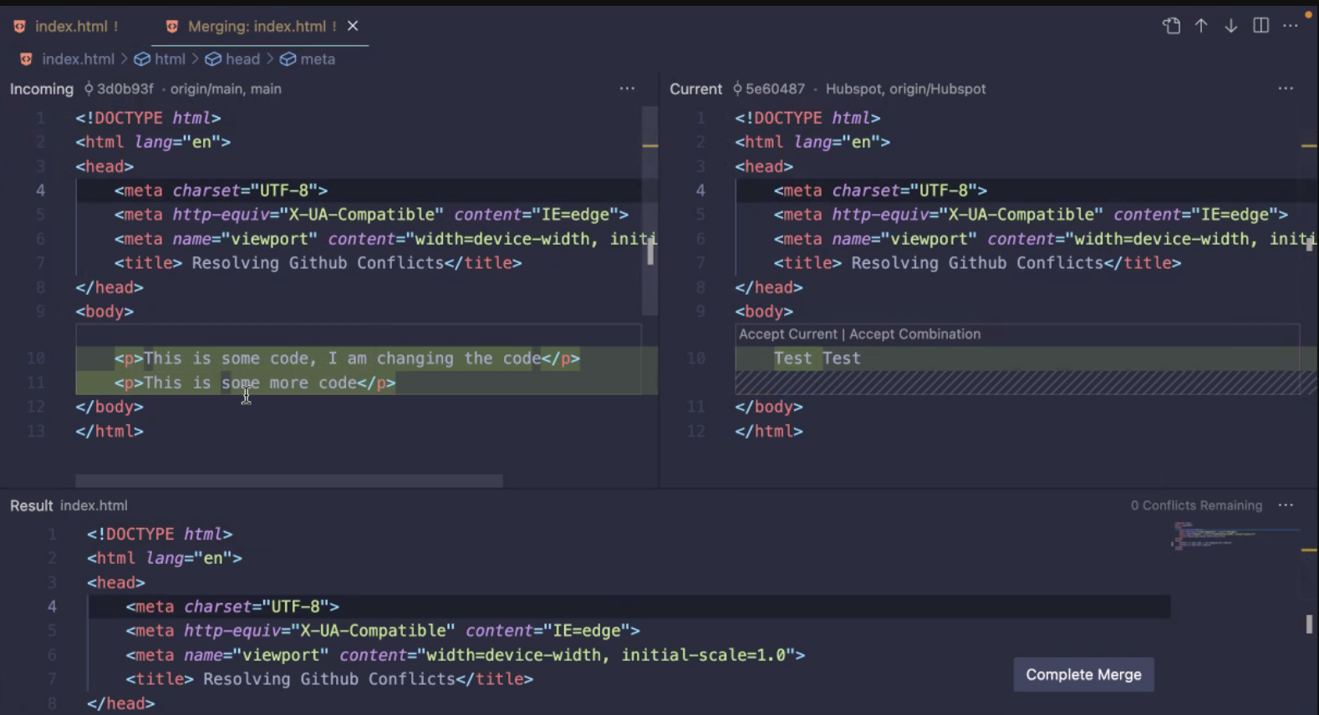This screenshot has width=1319, height=715.
Task: Switch to the plain index.html tab
Action: click(x=71, y=27)
